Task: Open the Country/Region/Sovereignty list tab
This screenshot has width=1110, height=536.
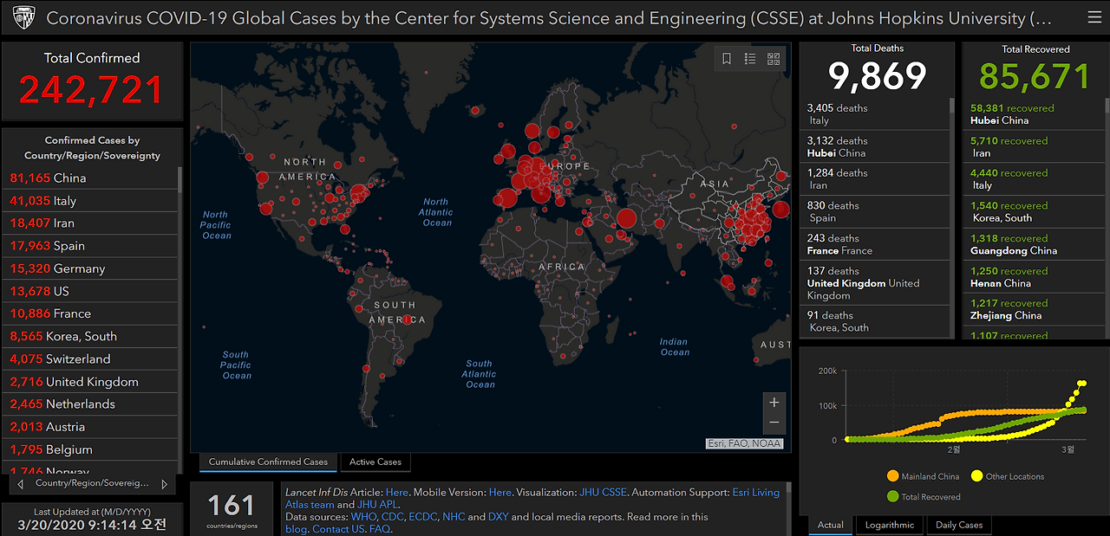Action: [x=91, y=483]
